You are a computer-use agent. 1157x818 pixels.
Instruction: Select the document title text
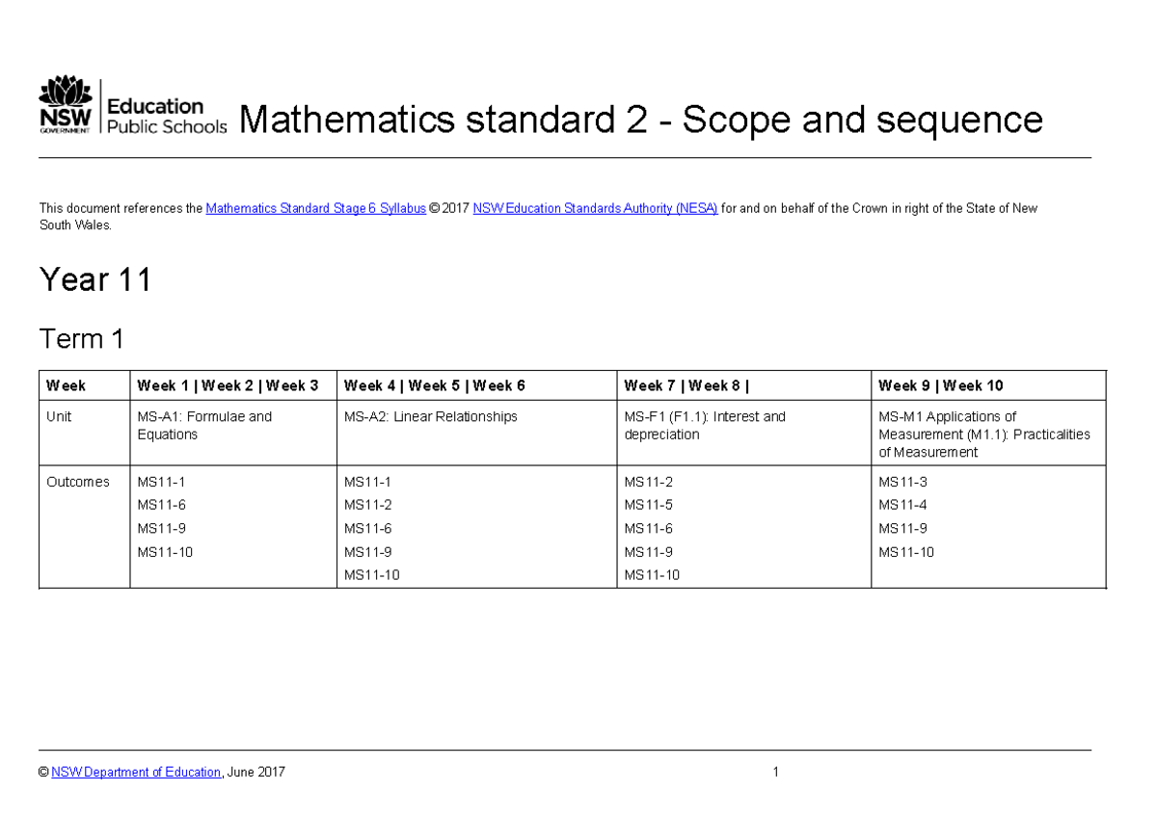point(639,119)
